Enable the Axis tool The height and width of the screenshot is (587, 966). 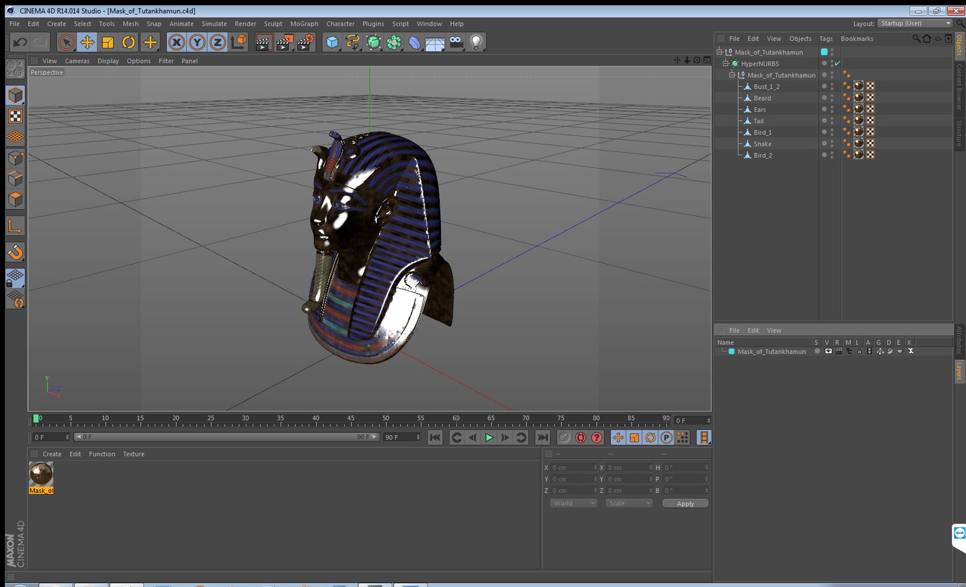15,226
